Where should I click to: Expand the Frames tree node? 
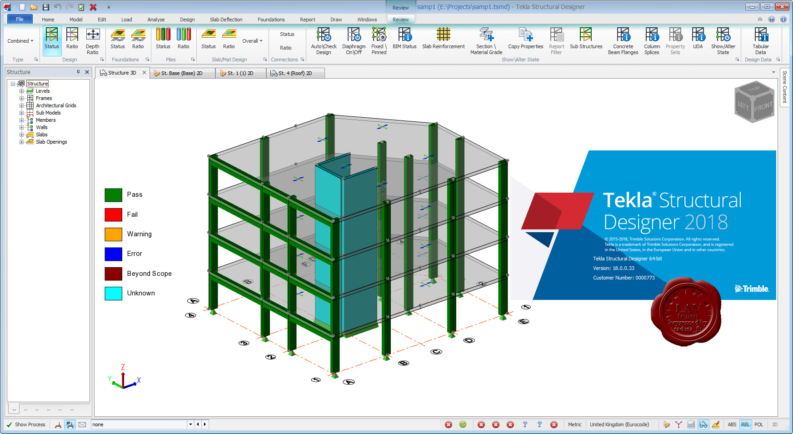[x=21, y=98]
